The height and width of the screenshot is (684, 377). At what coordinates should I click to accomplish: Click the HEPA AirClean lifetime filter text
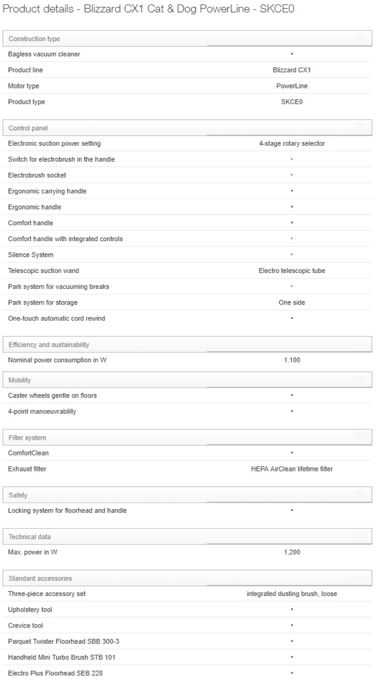[292, 469]
